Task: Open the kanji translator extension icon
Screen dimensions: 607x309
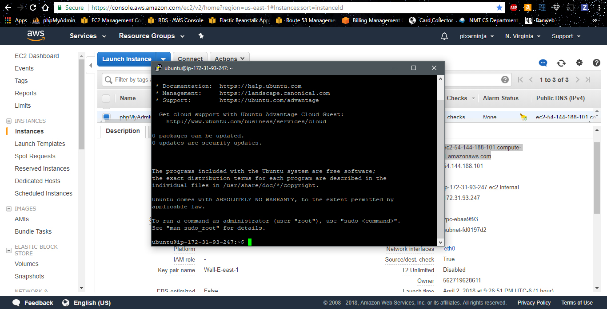Action: point(542,8)
